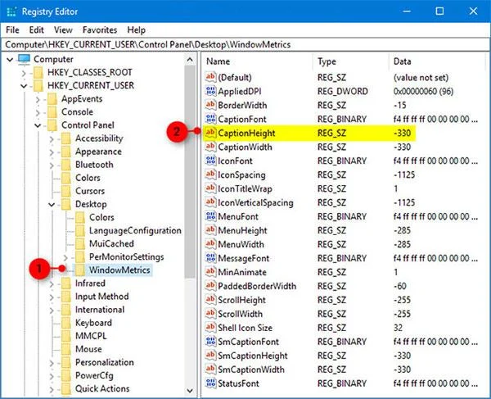The image size is (491, 399).
Task: Select the ScrollHeight value name
Action: pyautogui.click(x=241, y=300)
